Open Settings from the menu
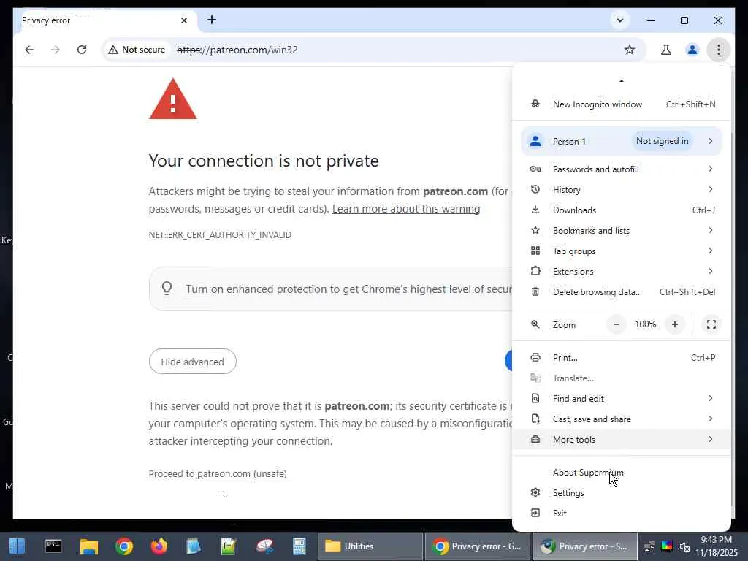The width and height of the screenshot is (748, 561). coord(621,493)
